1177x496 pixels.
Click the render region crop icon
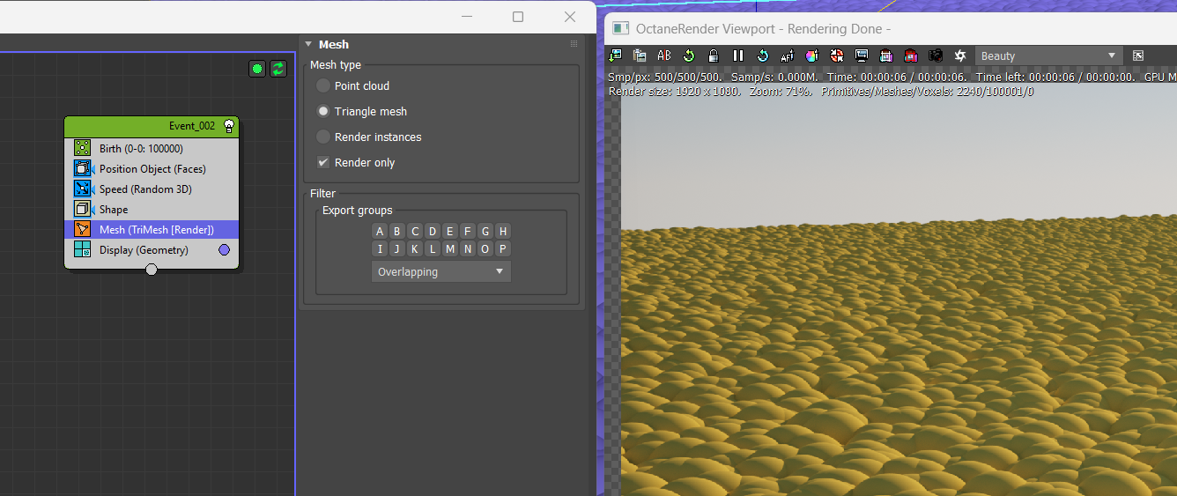(886, 56)
